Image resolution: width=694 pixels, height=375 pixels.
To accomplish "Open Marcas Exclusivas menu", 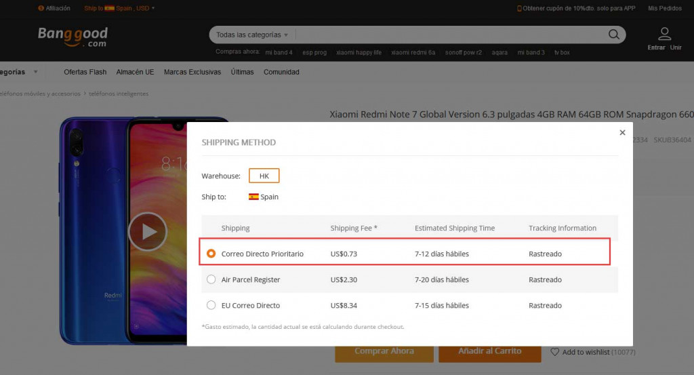I will [x=192, y=72].
